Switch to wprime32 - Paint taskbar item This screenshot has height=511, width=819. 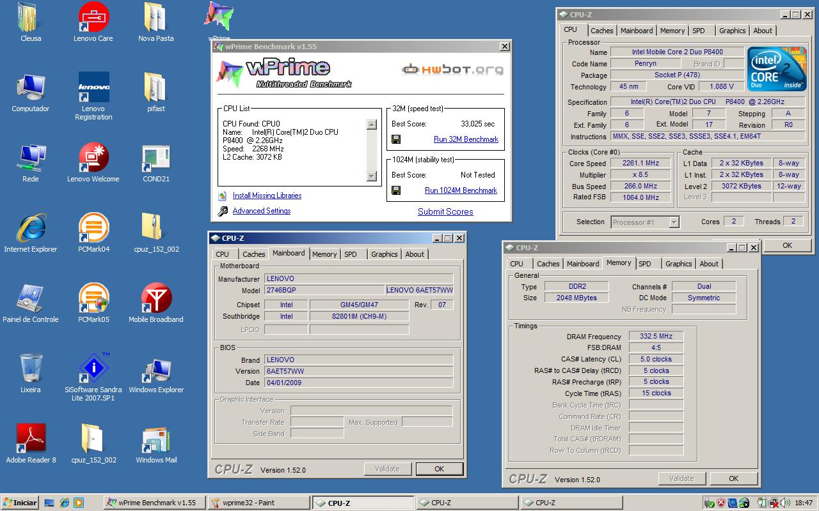(258, 503)
